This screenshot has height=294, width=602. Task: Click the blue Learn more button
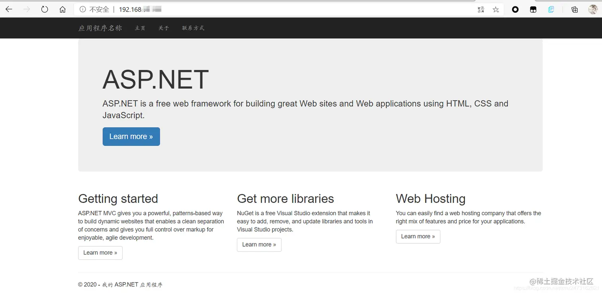(131, 136)
